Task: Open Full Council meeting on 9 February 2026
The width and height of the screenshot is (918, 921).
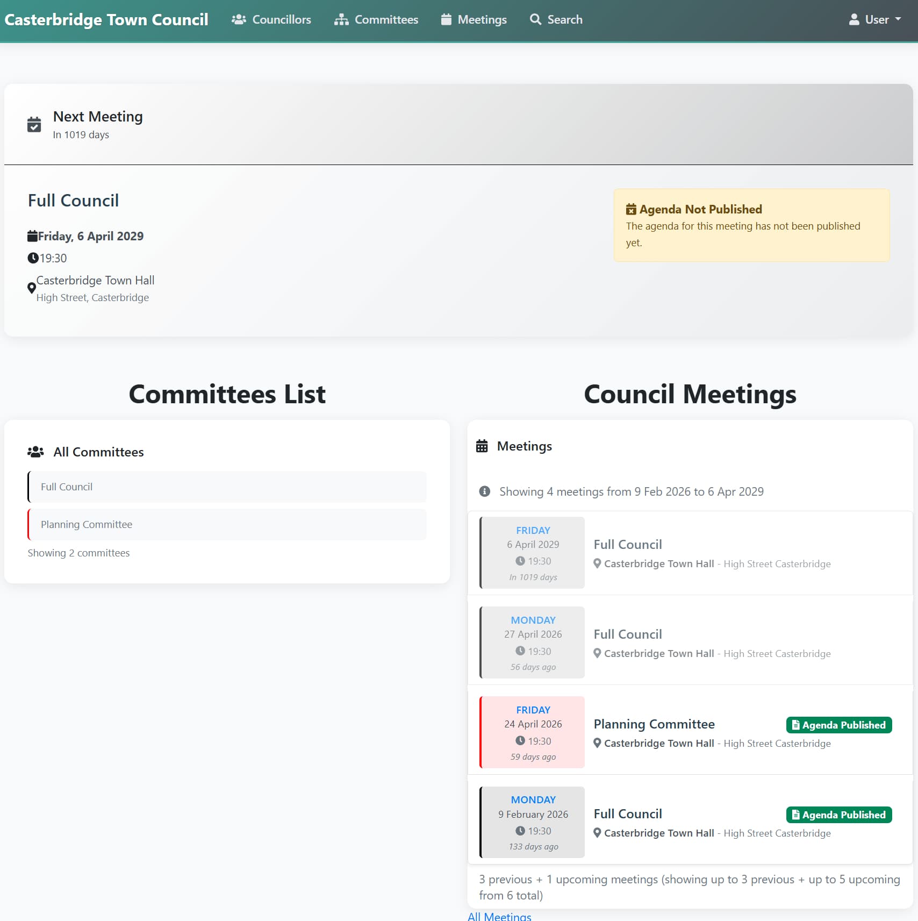Action: tap(628, 814)
